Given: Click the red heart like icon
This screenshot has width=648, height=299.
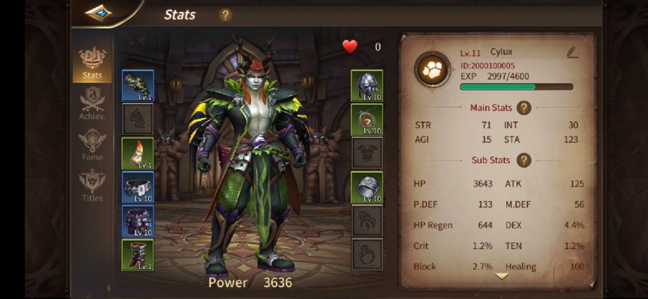Looking at the screenshot, I should point(349,47).
